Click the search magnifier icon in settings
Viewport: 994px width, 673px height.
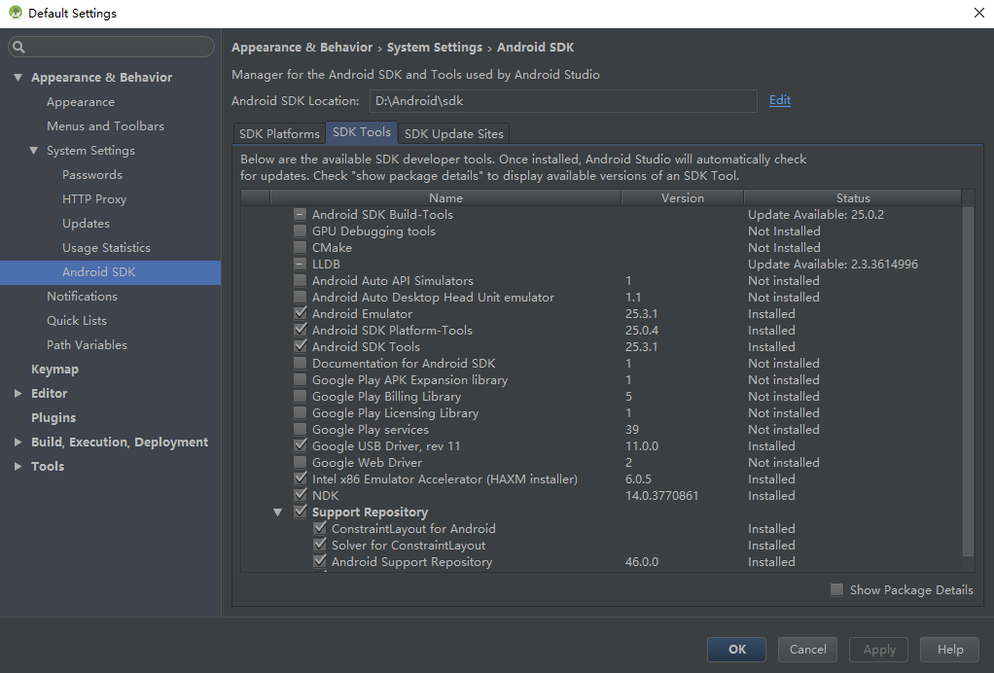pos(18,47)
